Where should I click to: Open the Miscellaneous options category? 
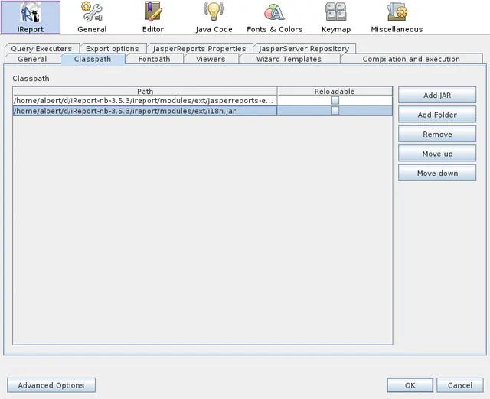point(397,17)
